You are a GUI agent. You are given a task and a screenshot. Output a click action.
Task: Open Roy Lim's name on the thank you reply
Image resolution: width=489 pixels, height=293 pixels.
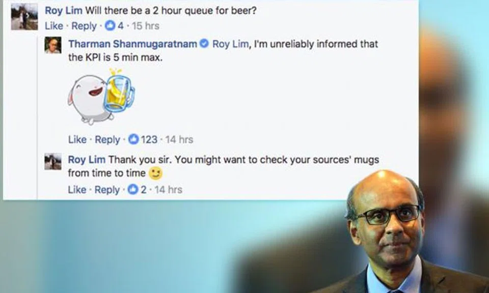87,160
